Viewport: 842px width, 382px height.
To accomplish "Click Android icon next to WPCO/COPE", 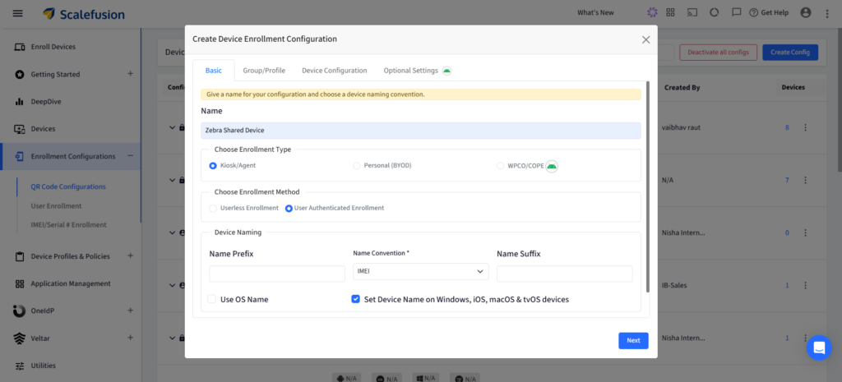I will point(552,166).
